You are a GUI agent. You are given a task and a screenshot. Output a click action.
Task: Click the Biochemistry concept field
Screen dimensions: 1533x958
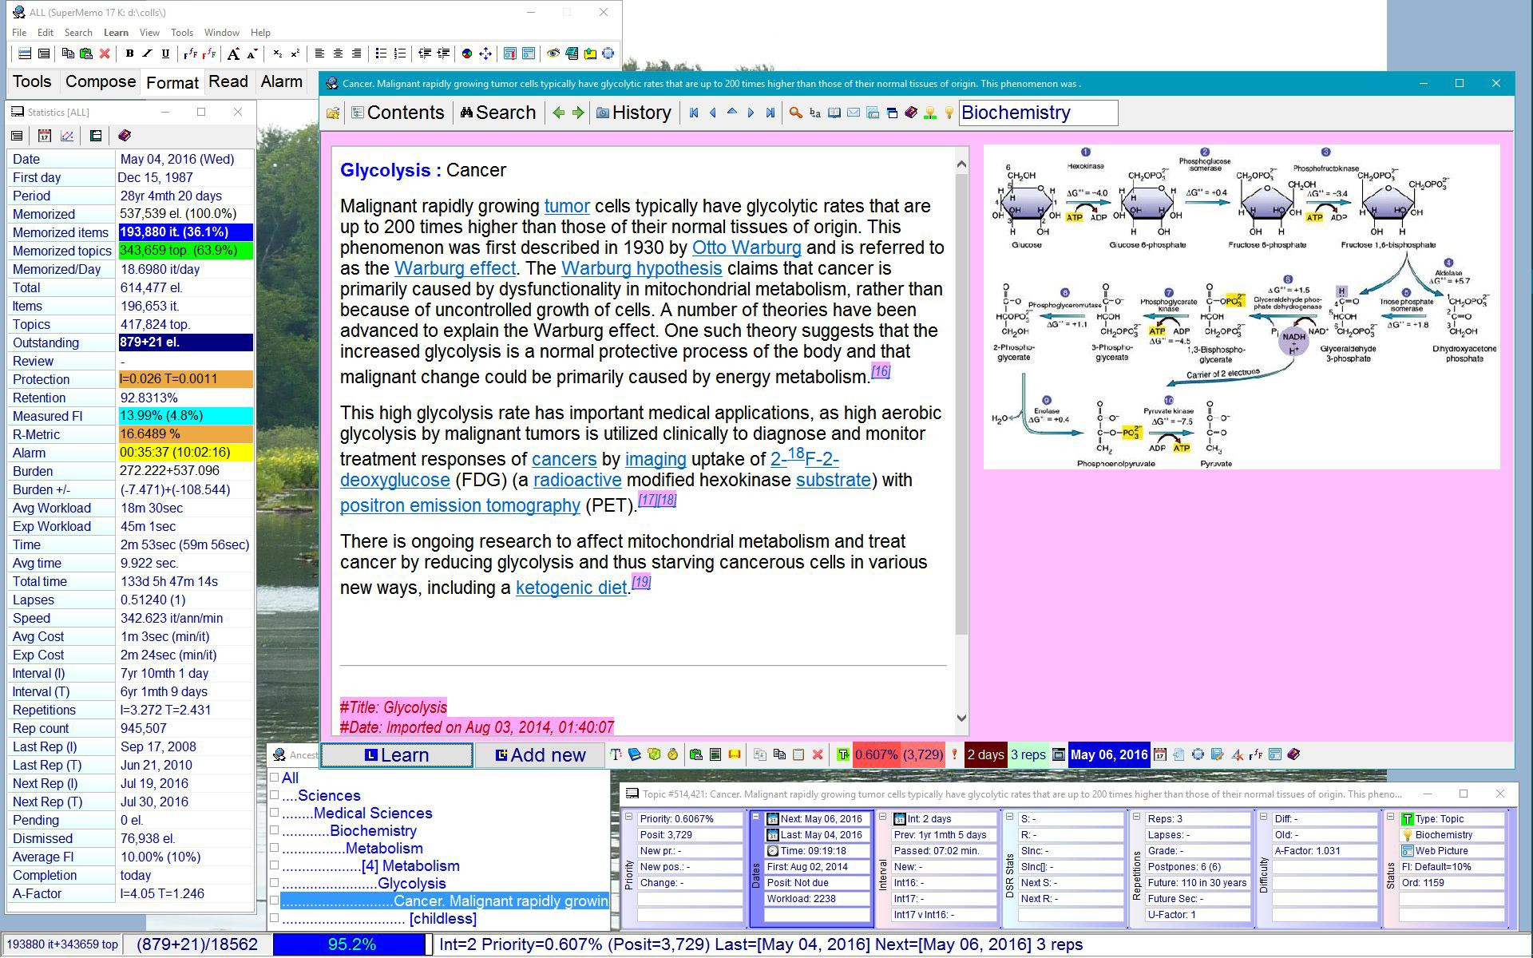pos(1037,113)
